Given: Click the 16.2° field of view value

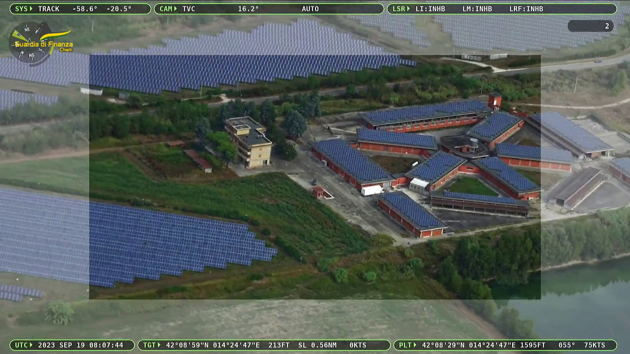Looking at the screenshot, I should pyautogui.click(x=248, y=9).
